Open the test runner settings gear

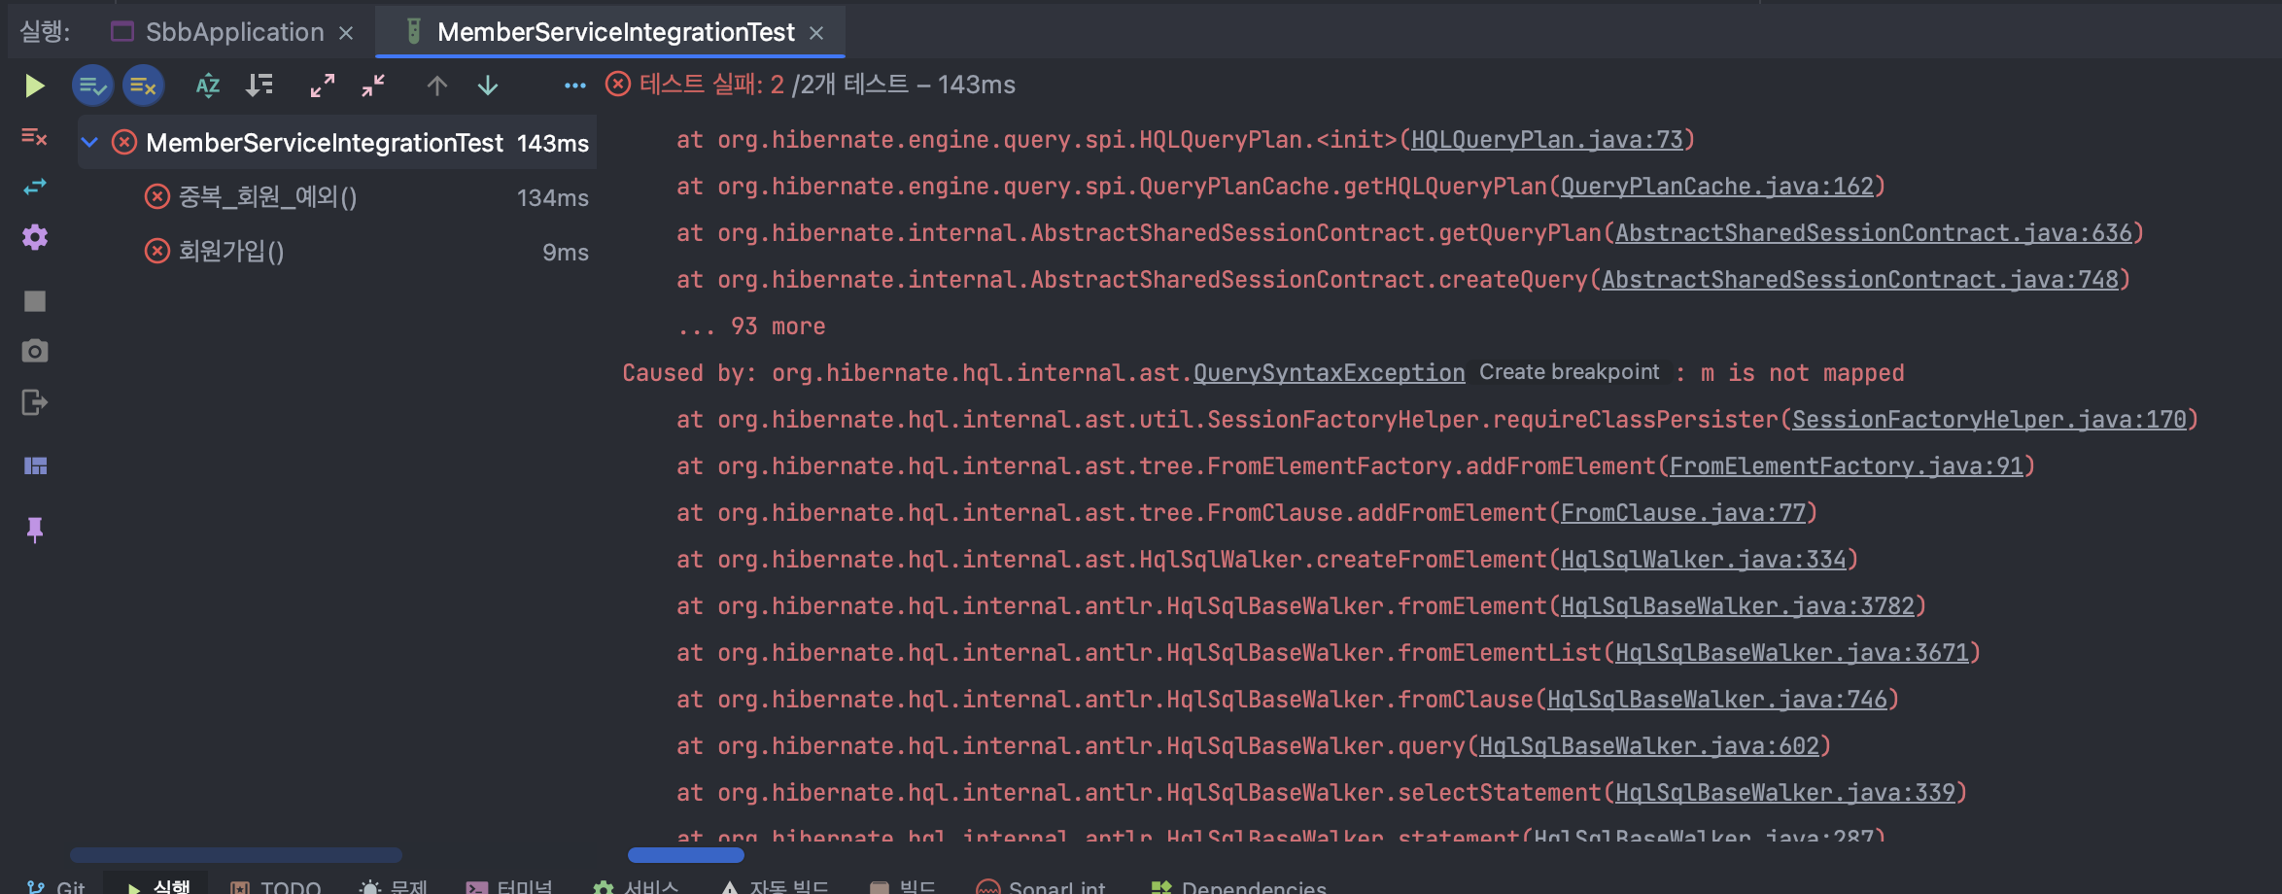[x=34, y=237]
